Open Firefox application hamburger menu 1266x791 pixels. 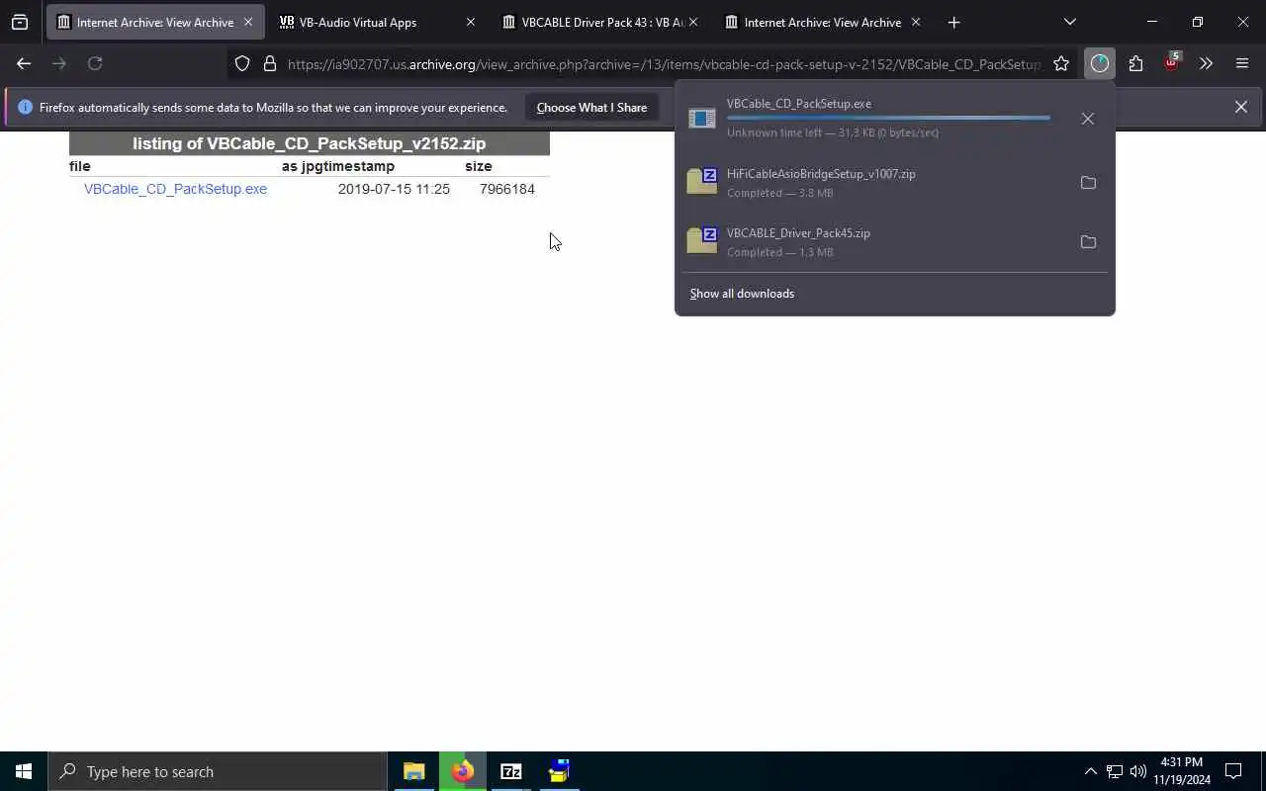1242,63
